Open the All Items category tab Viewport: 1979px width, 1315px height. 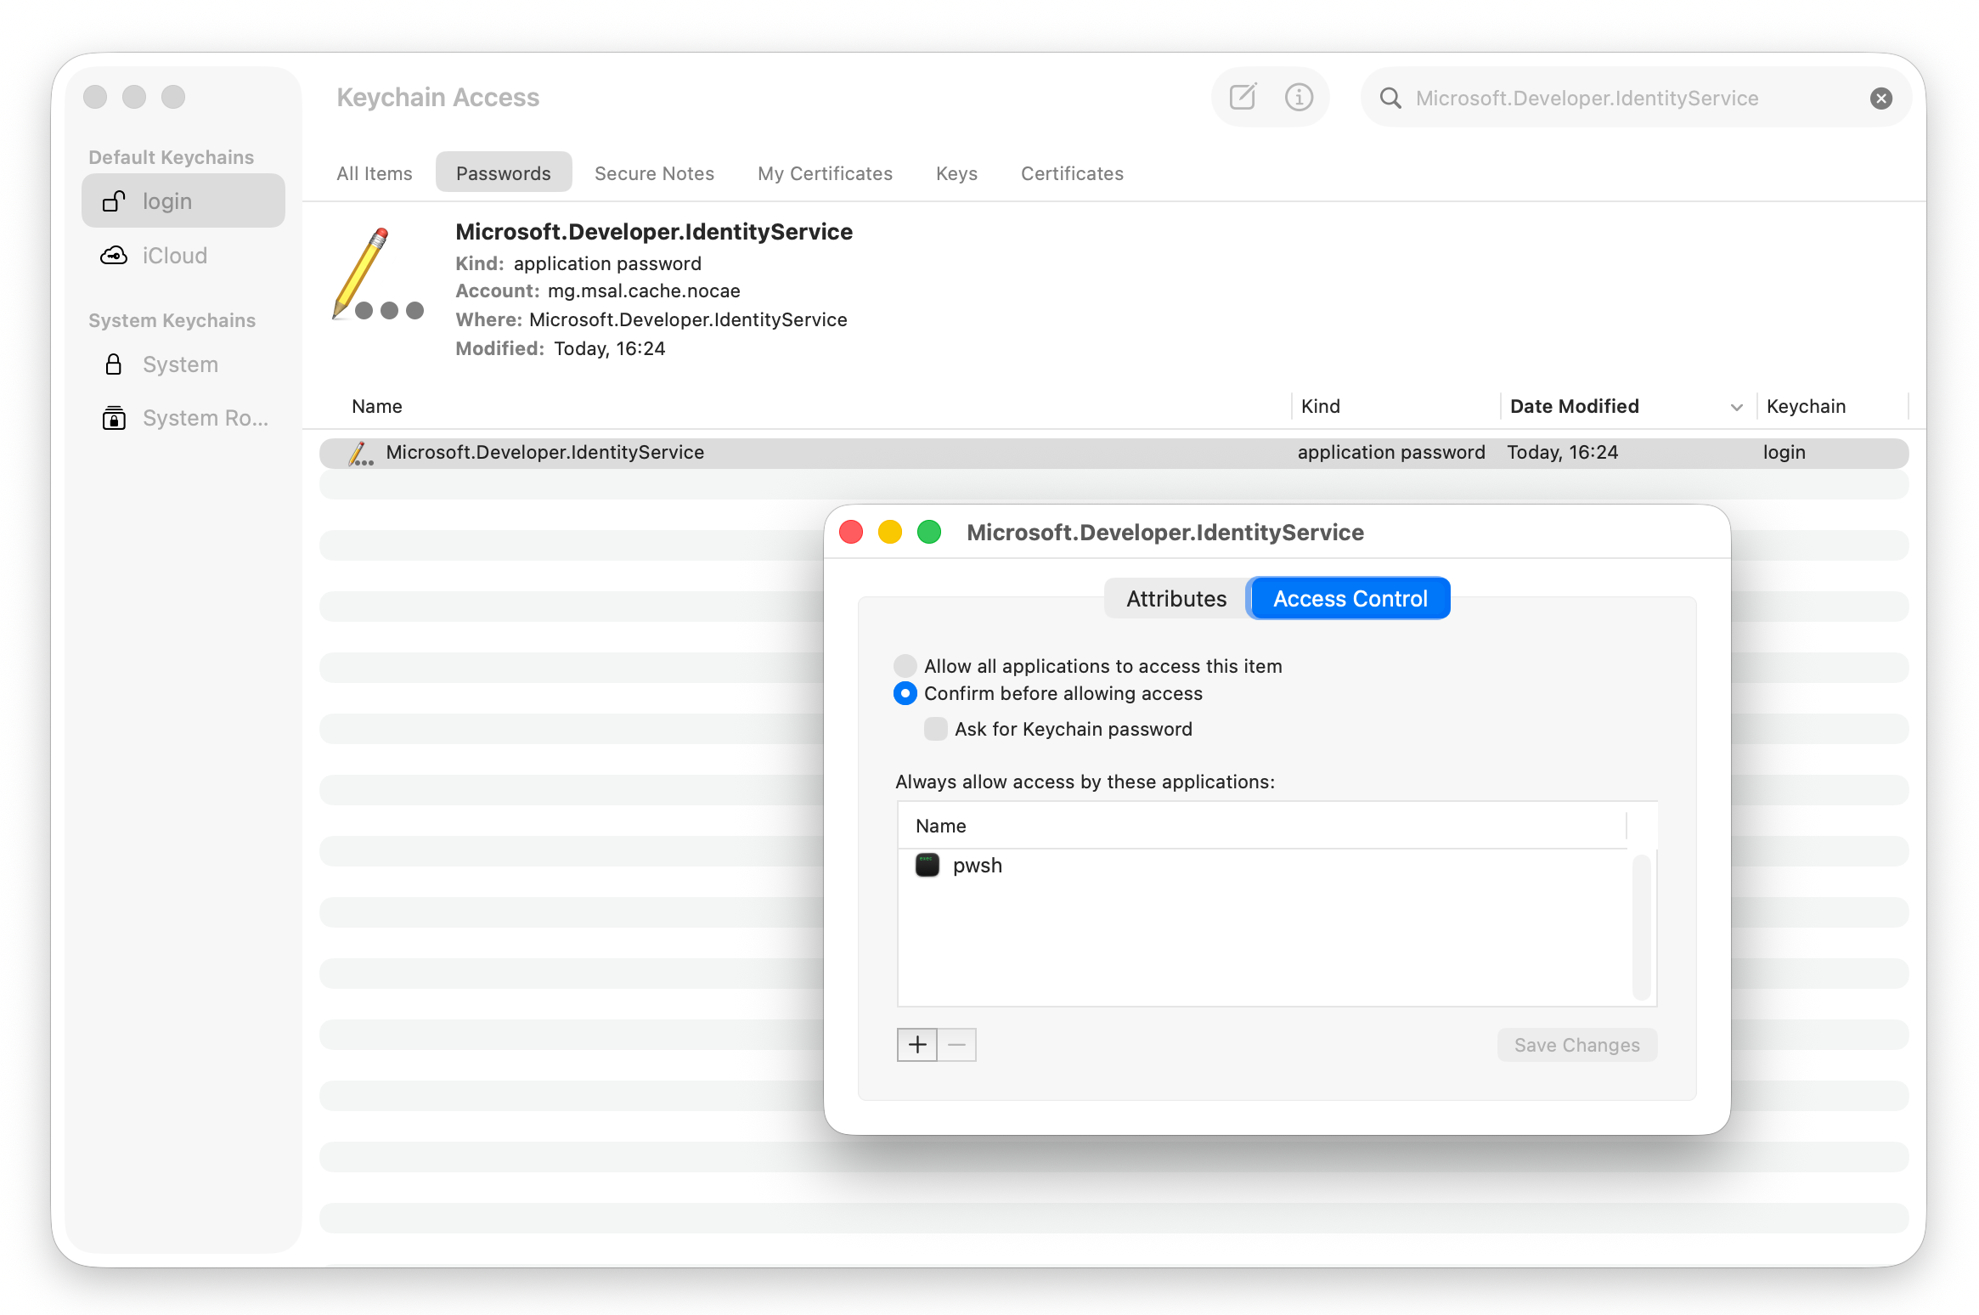[375, 173]
